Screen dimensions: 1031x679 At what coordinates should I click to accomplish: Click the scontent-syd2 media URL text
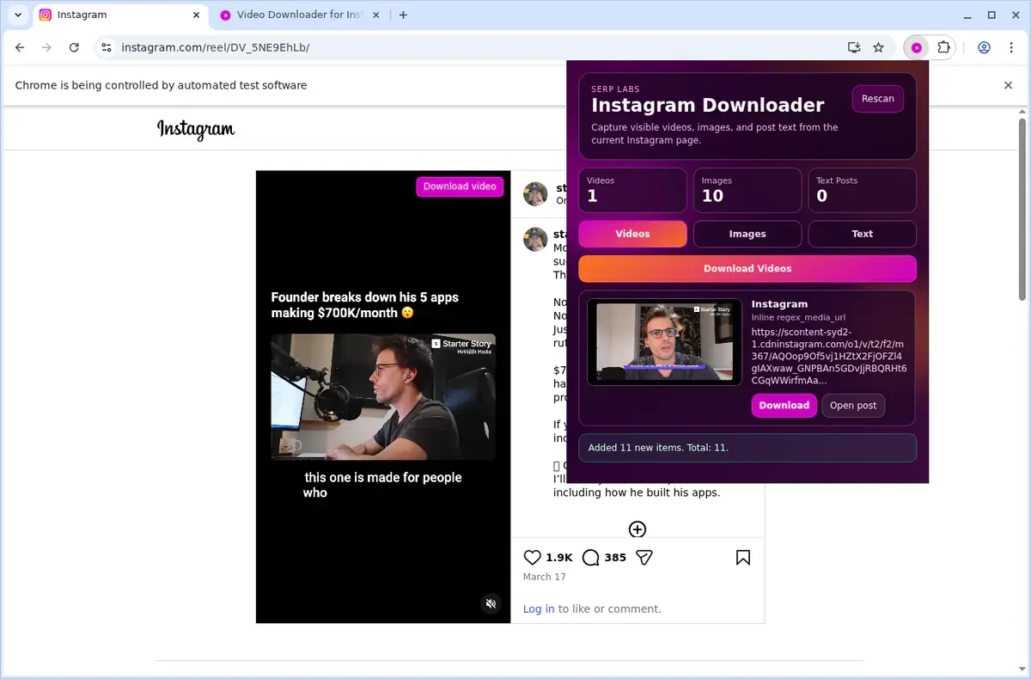point(829,356)
